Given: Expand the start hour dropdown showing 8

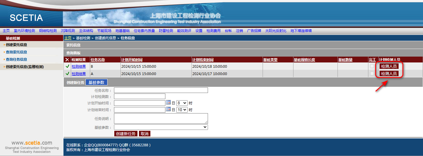Looking at the screenshot, I should 182,103.
